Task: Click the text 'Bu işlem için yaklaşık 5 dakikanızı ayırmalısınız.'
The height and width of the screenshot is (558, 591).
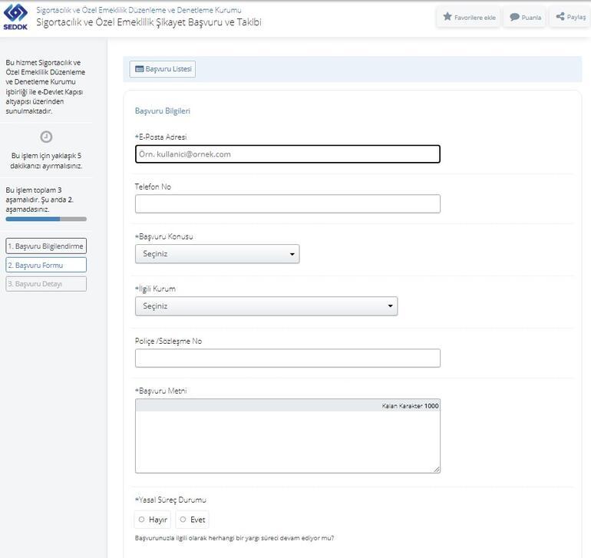Action: pos(46,160)
